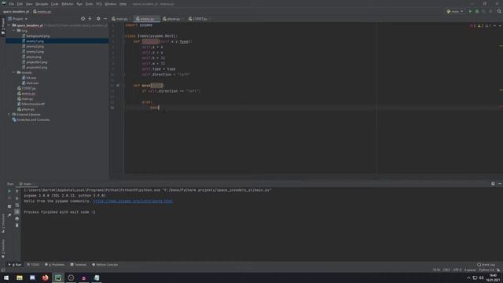Click the locate-file target icon in Project panel
This screenshot has height=283, width=503.
tap(83, 19)
